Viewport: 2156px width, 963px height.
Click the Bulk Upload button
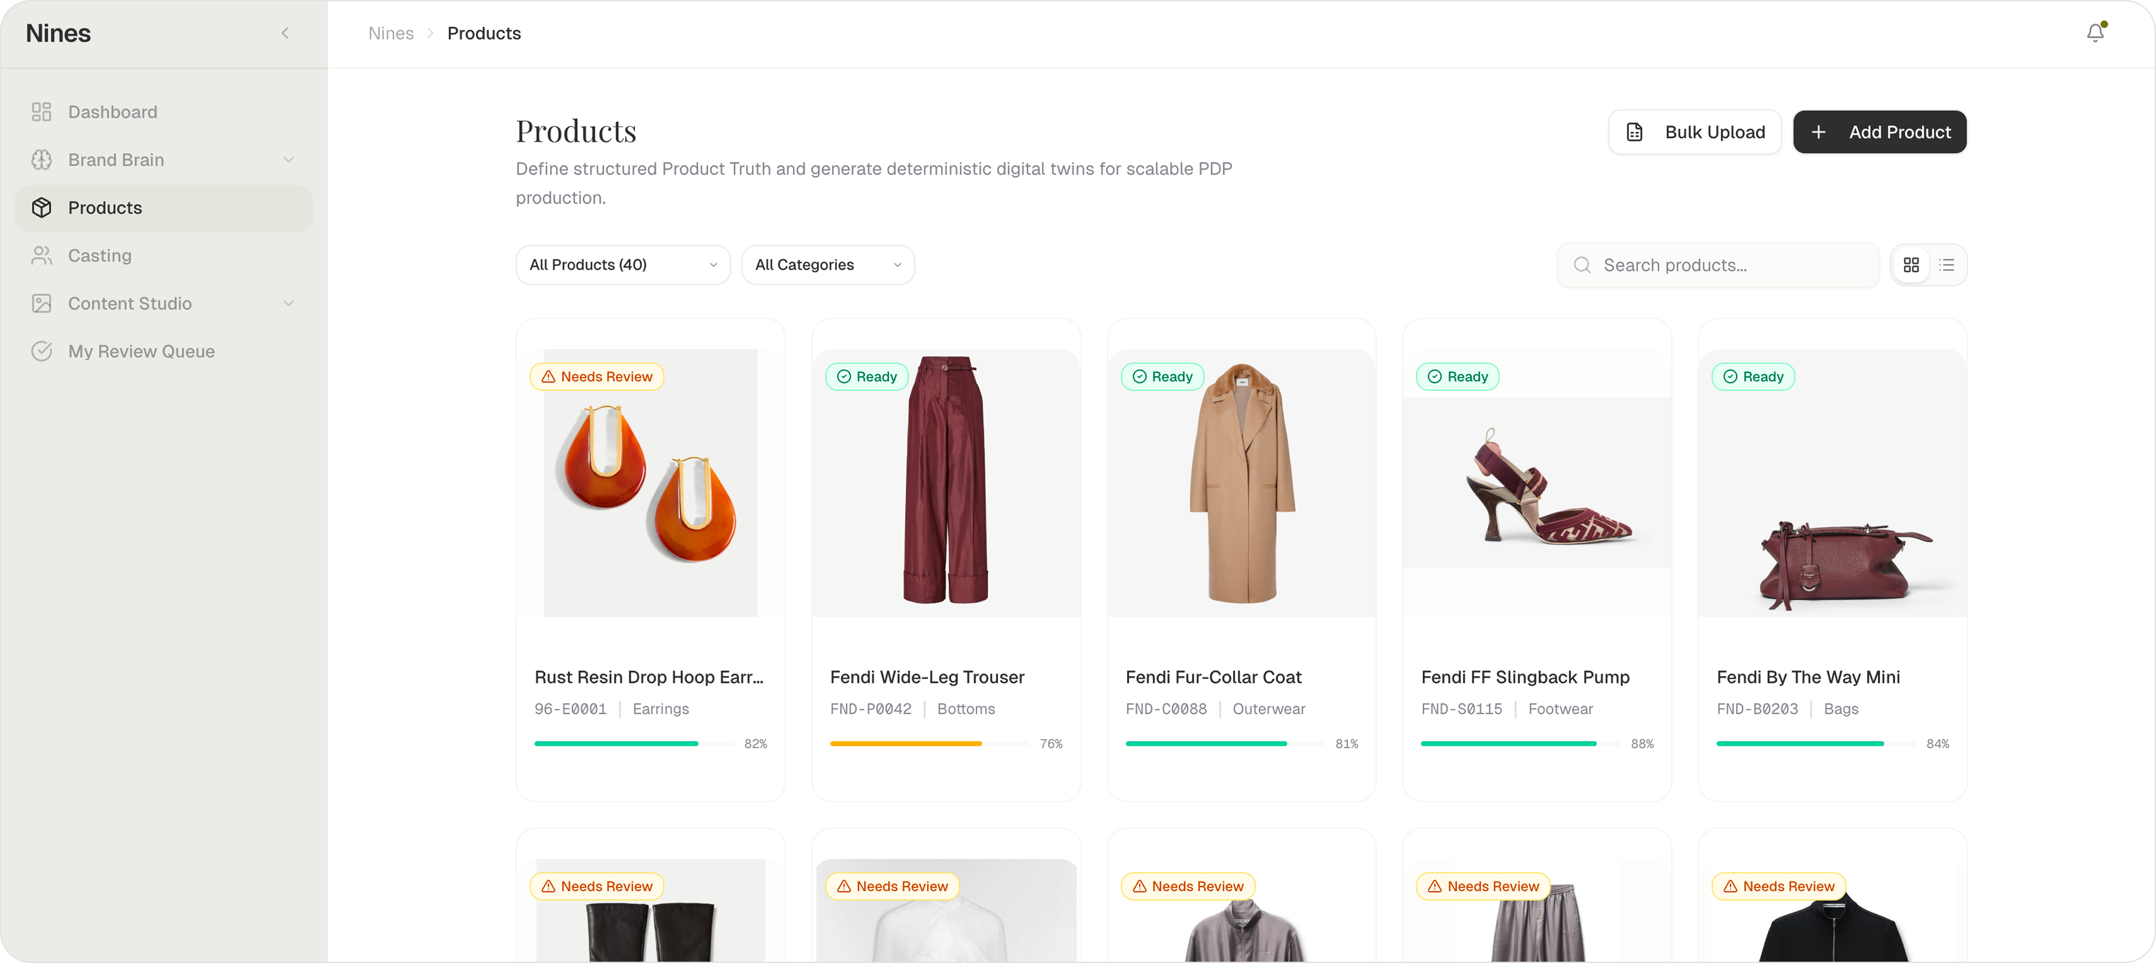point(1694,132)
